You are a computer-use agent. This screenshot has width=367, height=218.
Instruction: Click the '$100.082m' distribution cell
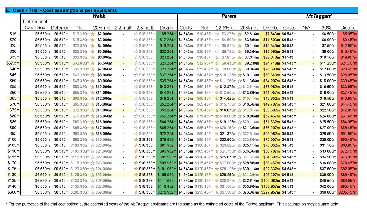tap(270, 181)
